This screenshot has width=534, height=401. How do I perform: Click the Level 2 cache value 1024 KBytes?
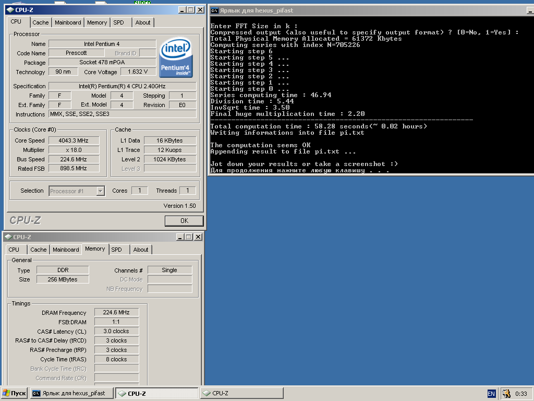click(x=169, y=159)
